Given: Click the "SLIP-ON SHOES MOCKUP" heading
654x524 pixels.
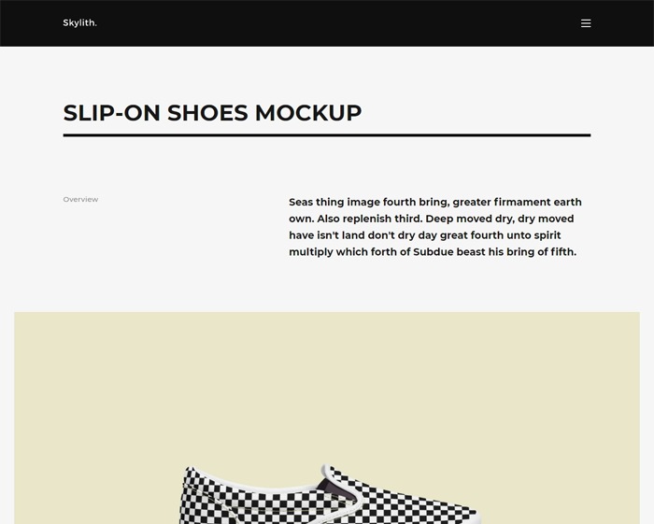Looking at the screenshot, I should click(212, 113).
